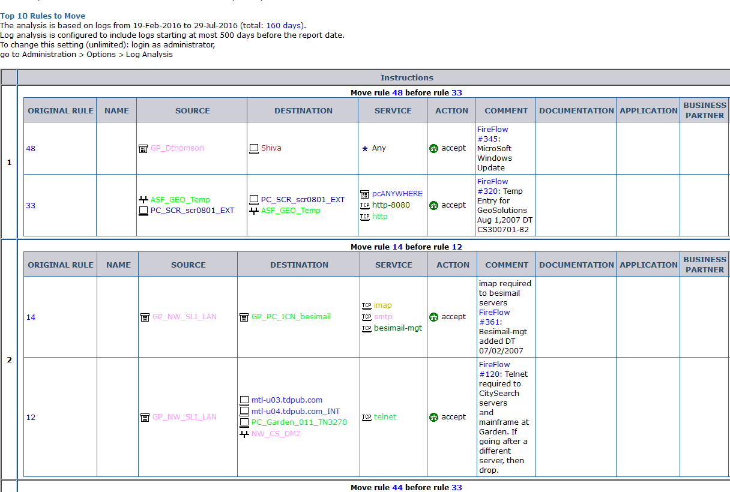
Task: Click the group icon beside GP_Dthomson
Action: point(143,149)
